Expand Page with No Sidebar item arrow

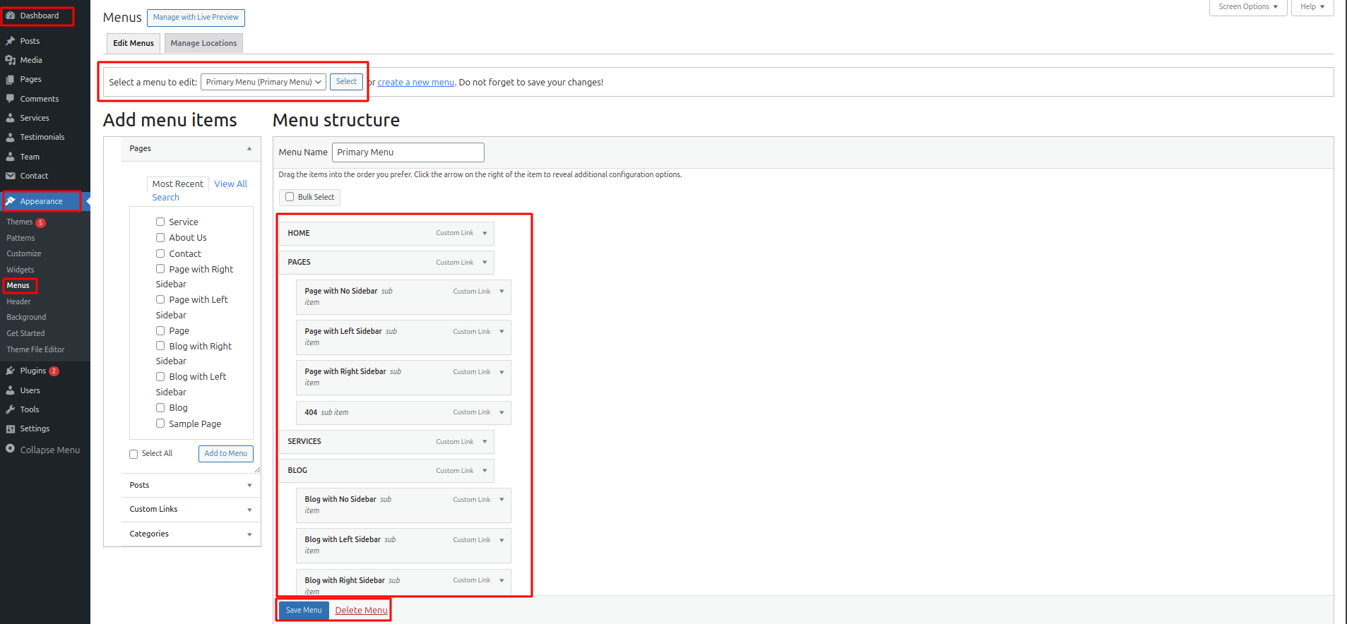502,292
